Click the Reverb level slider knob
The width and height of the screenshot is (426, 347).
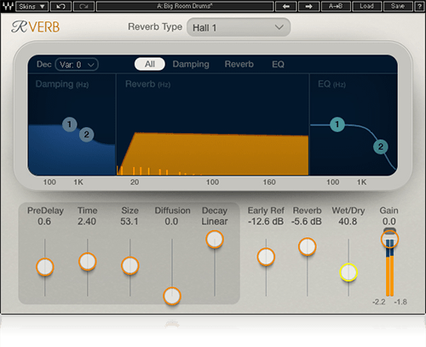(308, 246)
